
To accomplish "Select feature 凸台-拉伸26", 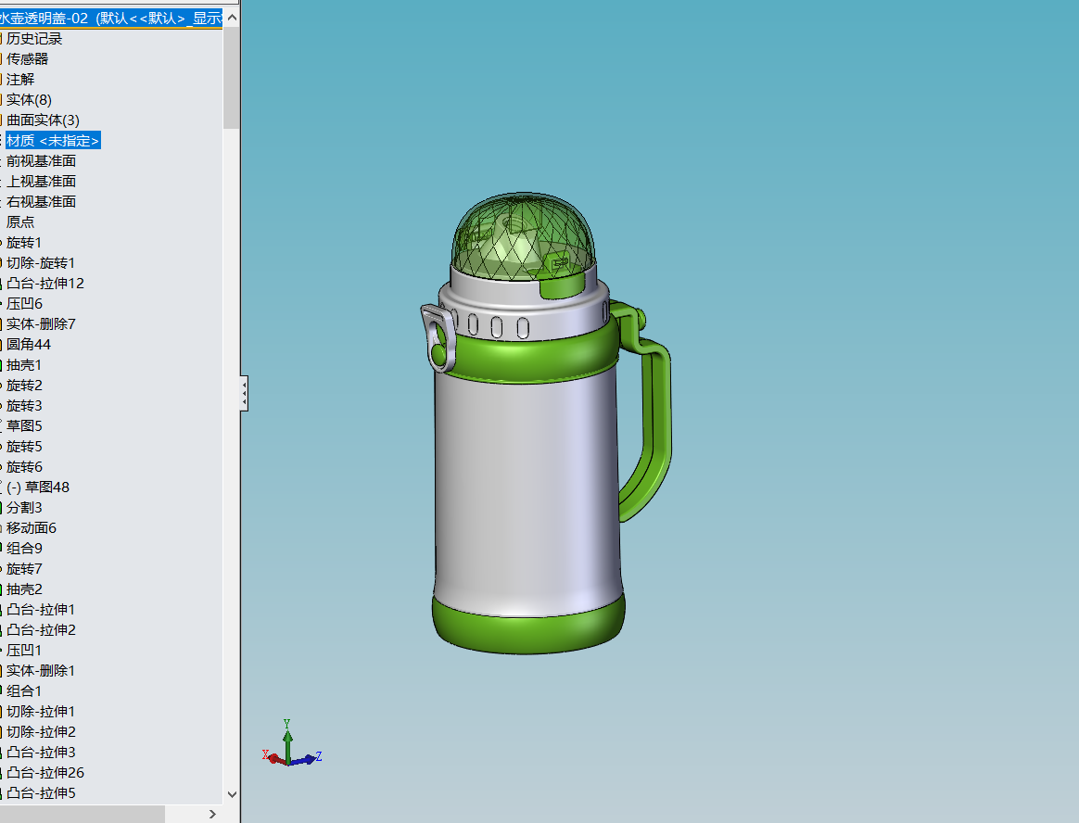I will pyautogui.click(x=44, y=773).
